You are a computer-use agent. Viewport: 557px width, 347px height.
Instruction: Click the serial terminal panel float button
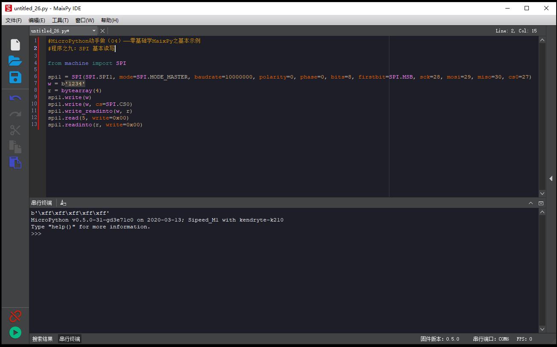coord(541,203)
